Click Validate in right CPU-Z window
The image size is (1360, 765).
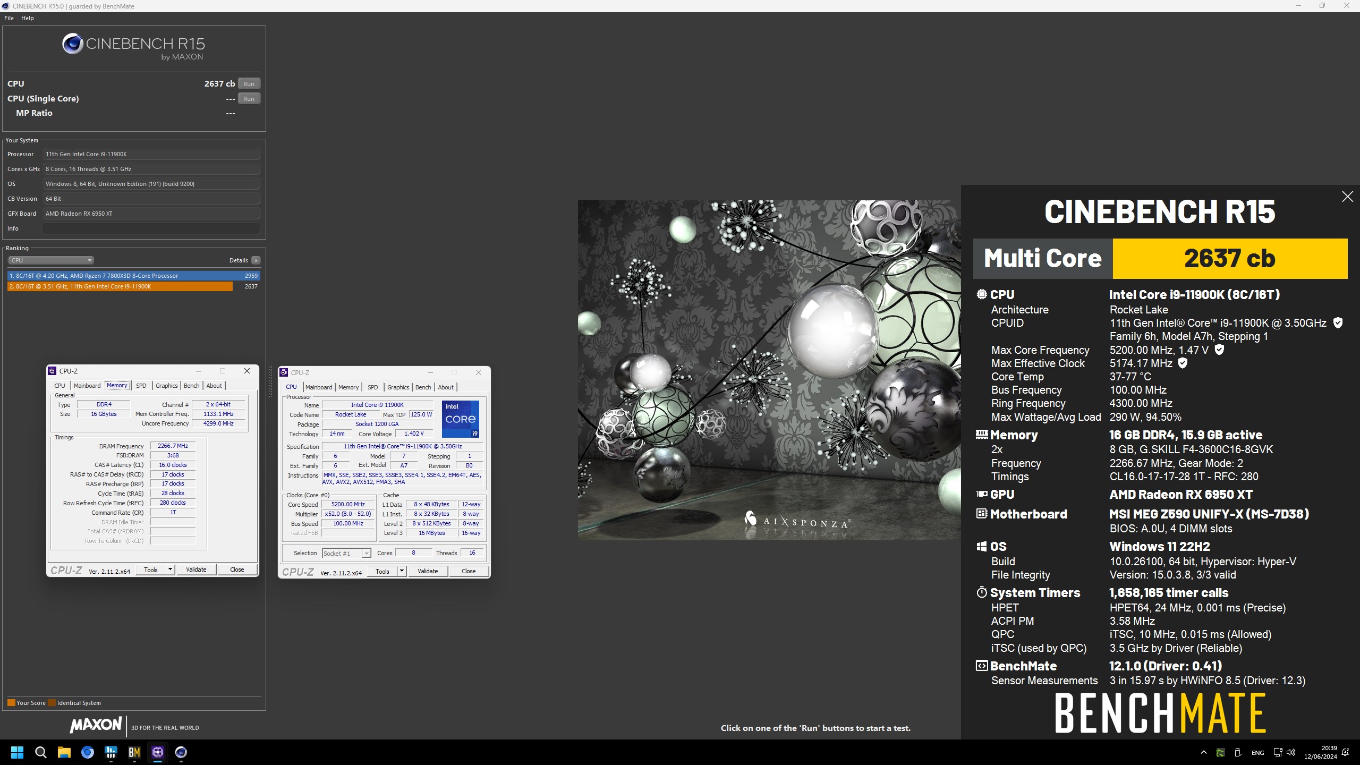(428, 571)
